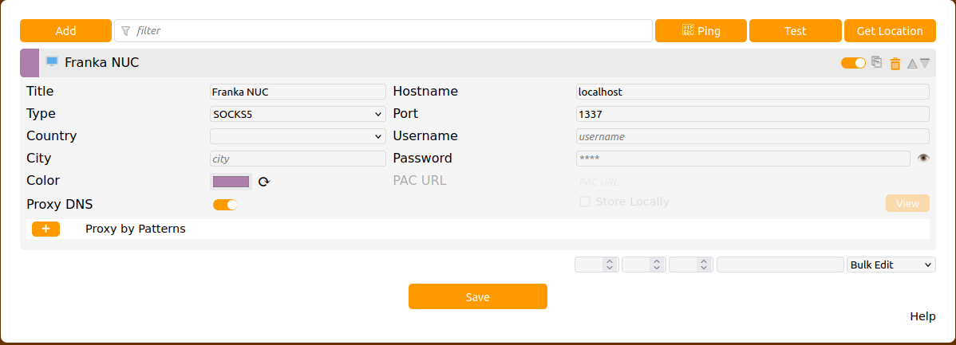Open the Help link
Image resolution: width=956 pixels, height=345 pixels.
pos(922,316)
